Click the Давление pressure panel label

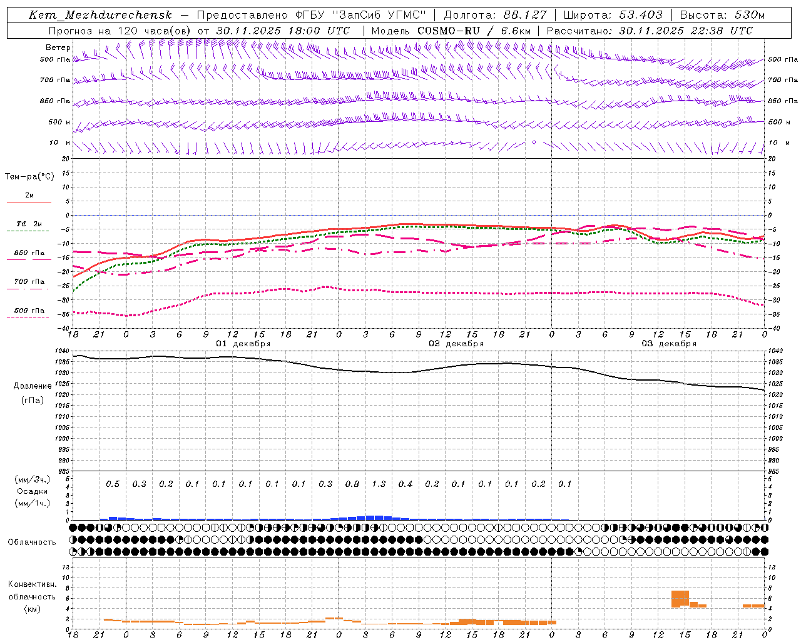click(x=33, y=386)
